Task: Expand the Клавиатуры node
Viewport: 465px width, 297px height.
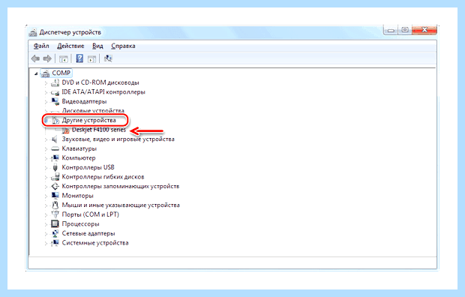Action: (46, 149)
